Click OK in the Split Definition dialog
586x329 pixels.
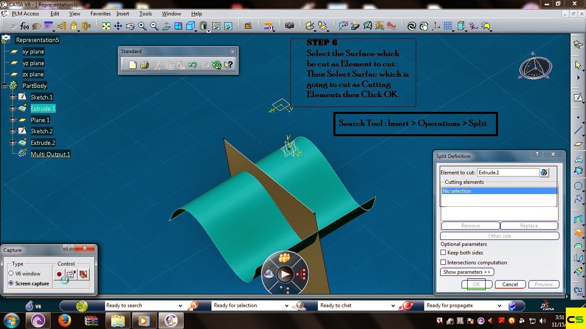[x=476, y=284]
